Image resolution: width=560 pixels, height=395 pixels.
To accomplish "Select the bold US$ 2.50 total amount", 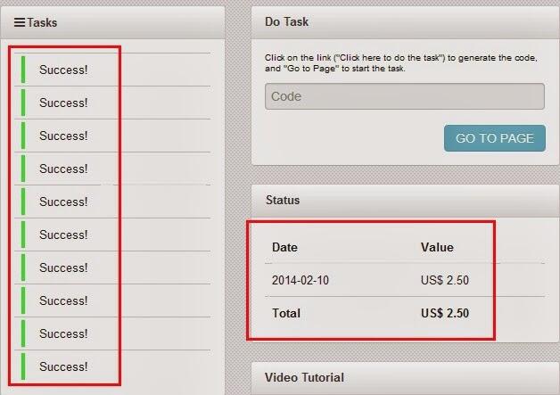I will pos(445,313).
